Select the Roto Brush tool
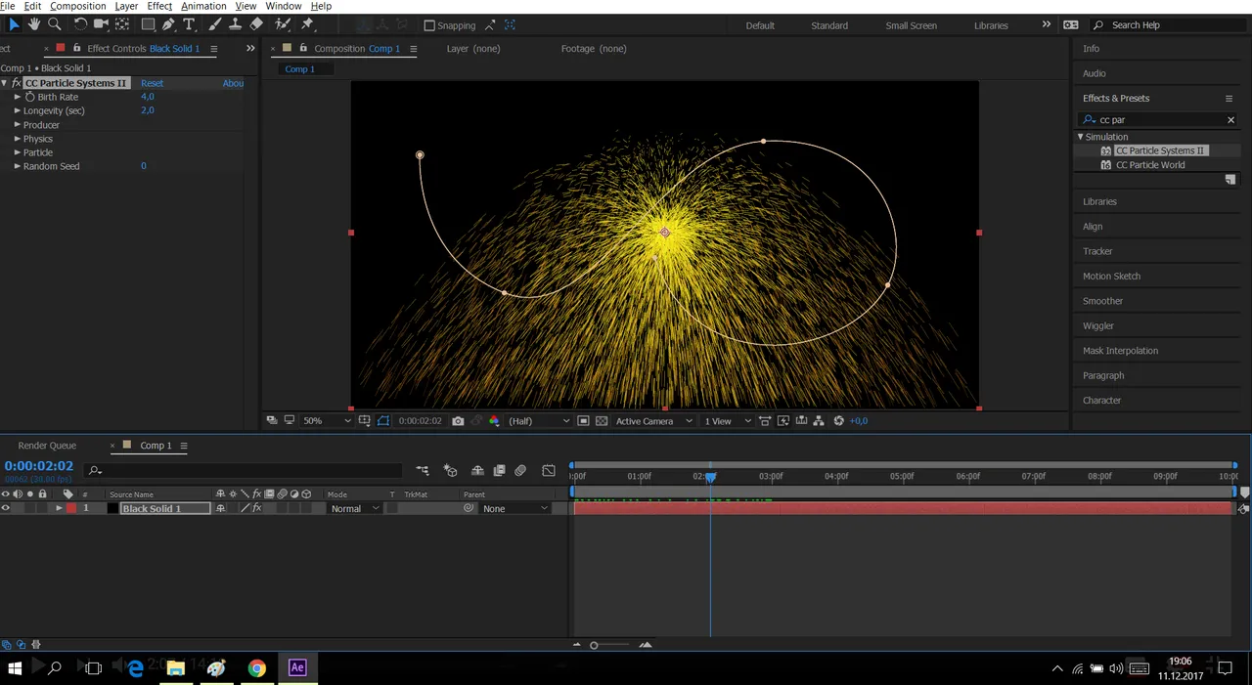The height and width of the screenshot is (685, 1252). point(283,24)
